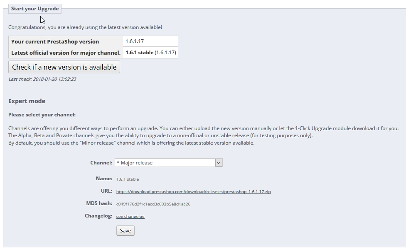Image resolution: width=406 pixels, height=249 pixels.
Task: Click 'Please select your channel:' text
Action: 42,115
